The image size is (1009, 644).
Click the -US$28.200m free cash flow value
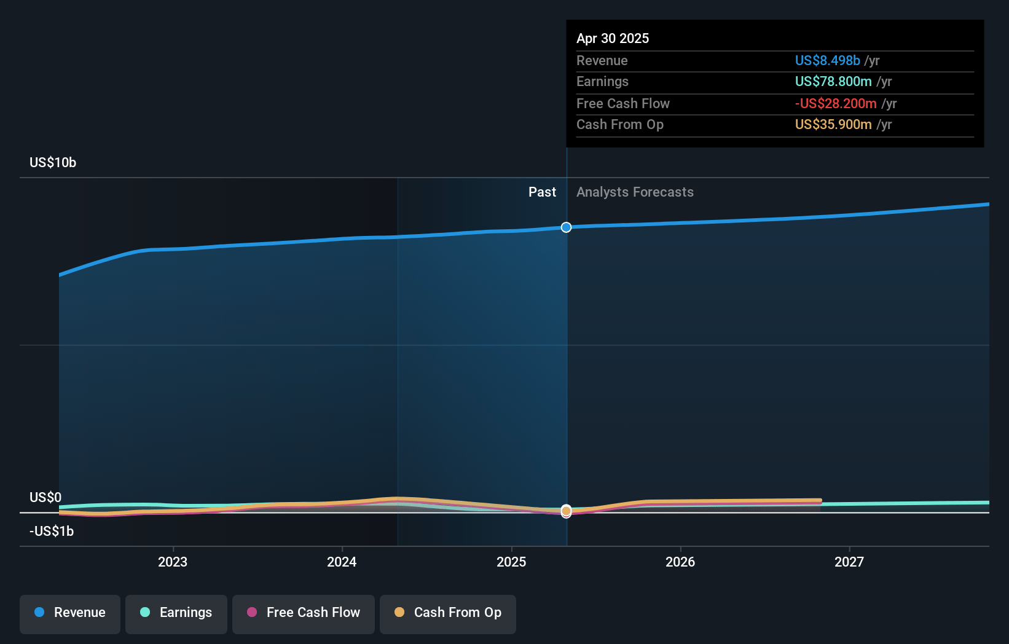coord(836,103)
